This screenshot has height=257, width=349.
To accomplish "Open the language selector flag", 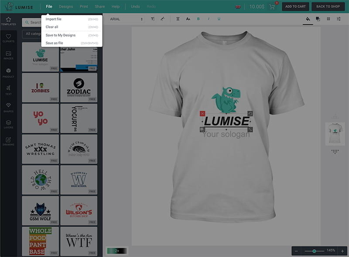I will click(238, 7).
